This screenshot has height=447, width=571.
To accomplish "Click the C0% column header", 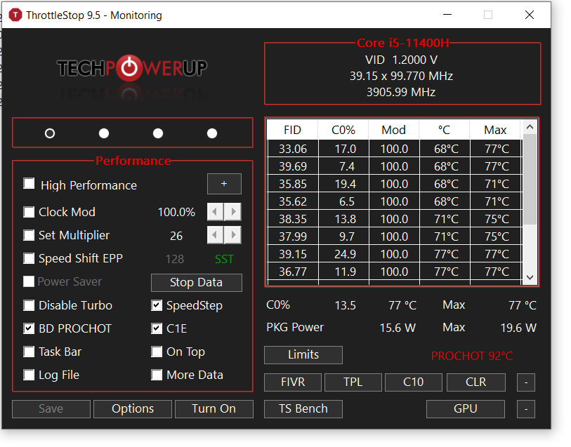I will (x=343, y=130).
